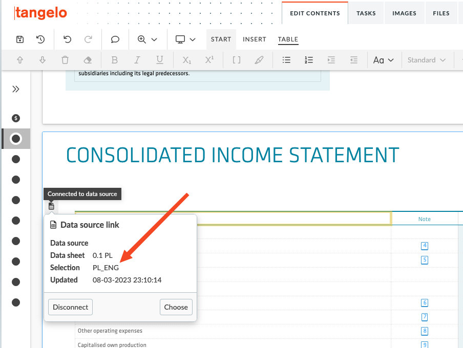
Task: Open the document history icon
Action: [40, 39]
